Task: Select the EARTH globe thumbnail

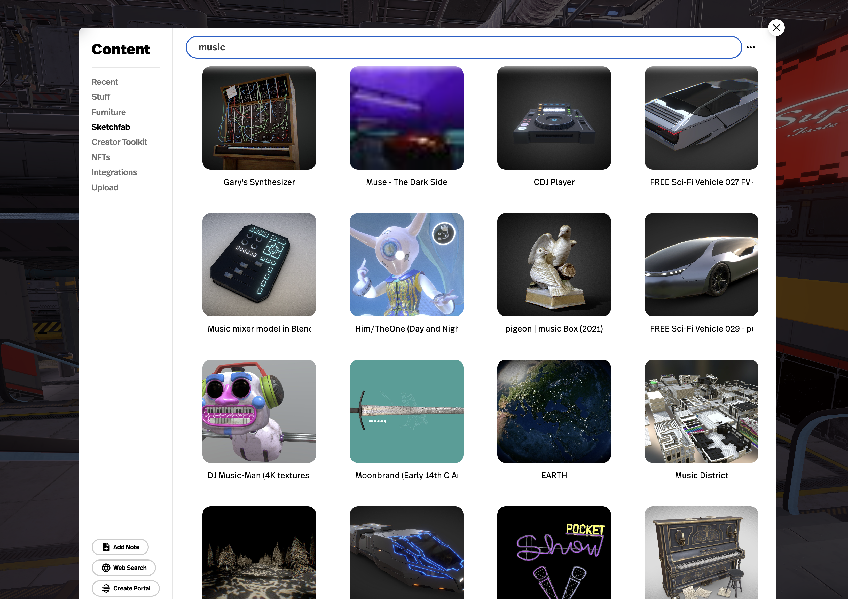Action: (x=554, y=411)
